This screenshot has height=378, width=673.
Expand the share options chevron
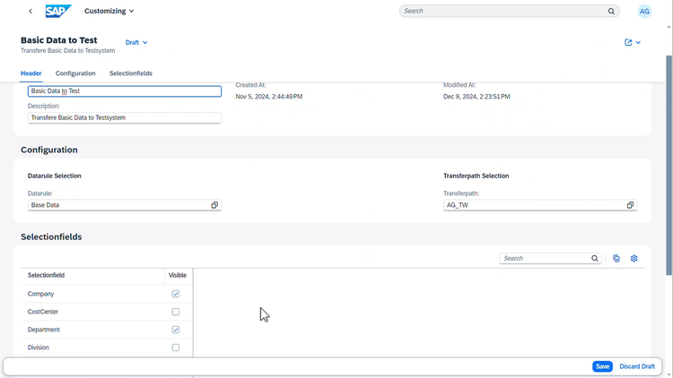pos(638,42)
